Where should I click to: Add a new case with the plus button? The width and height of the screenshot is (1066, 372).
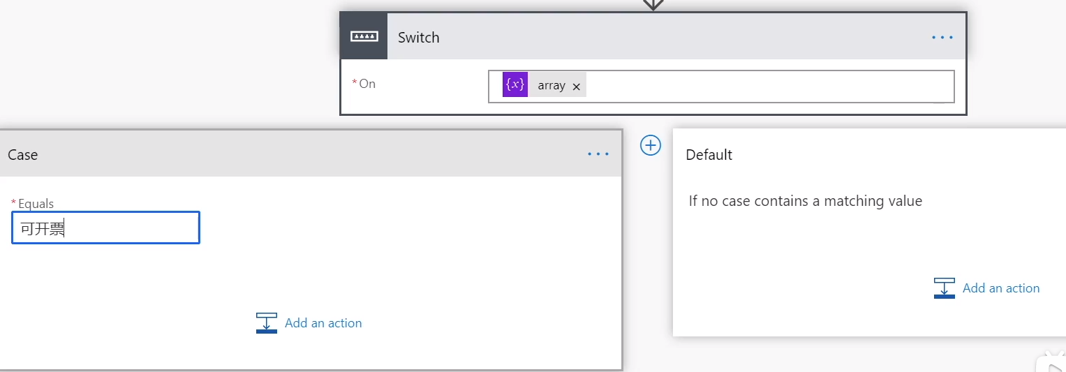(x=651, y=145)
